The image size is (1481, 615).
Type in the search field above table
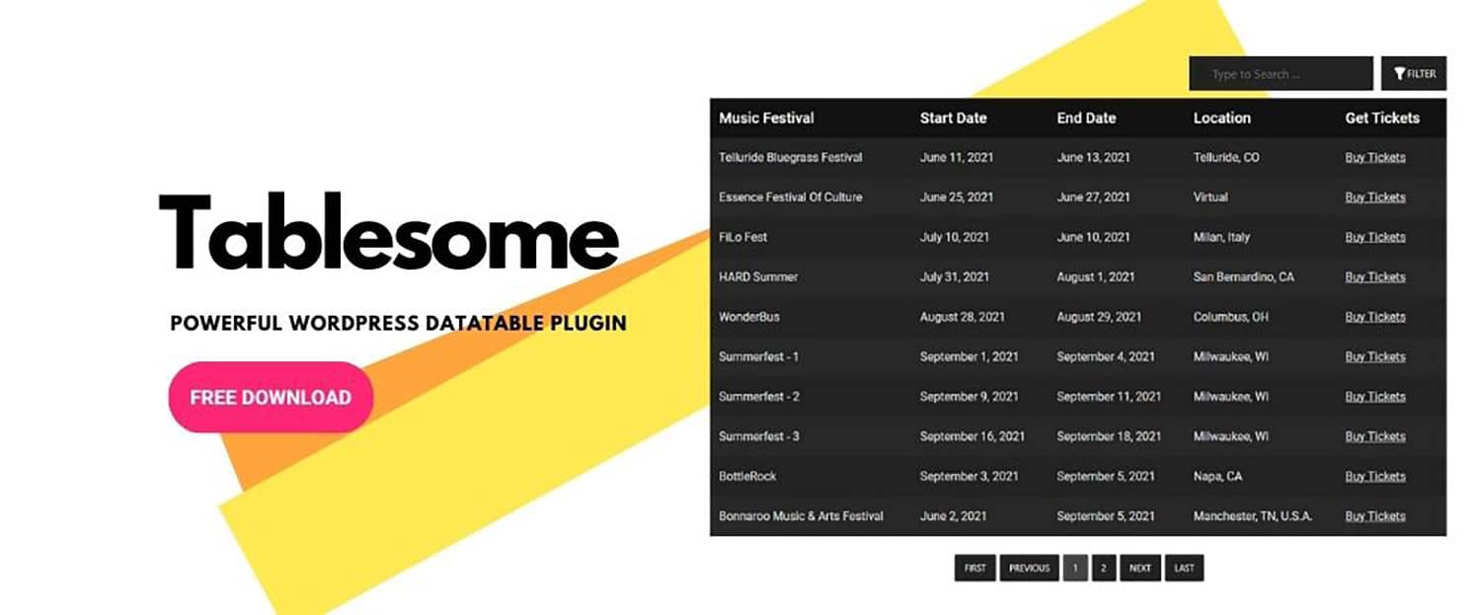1280,74
